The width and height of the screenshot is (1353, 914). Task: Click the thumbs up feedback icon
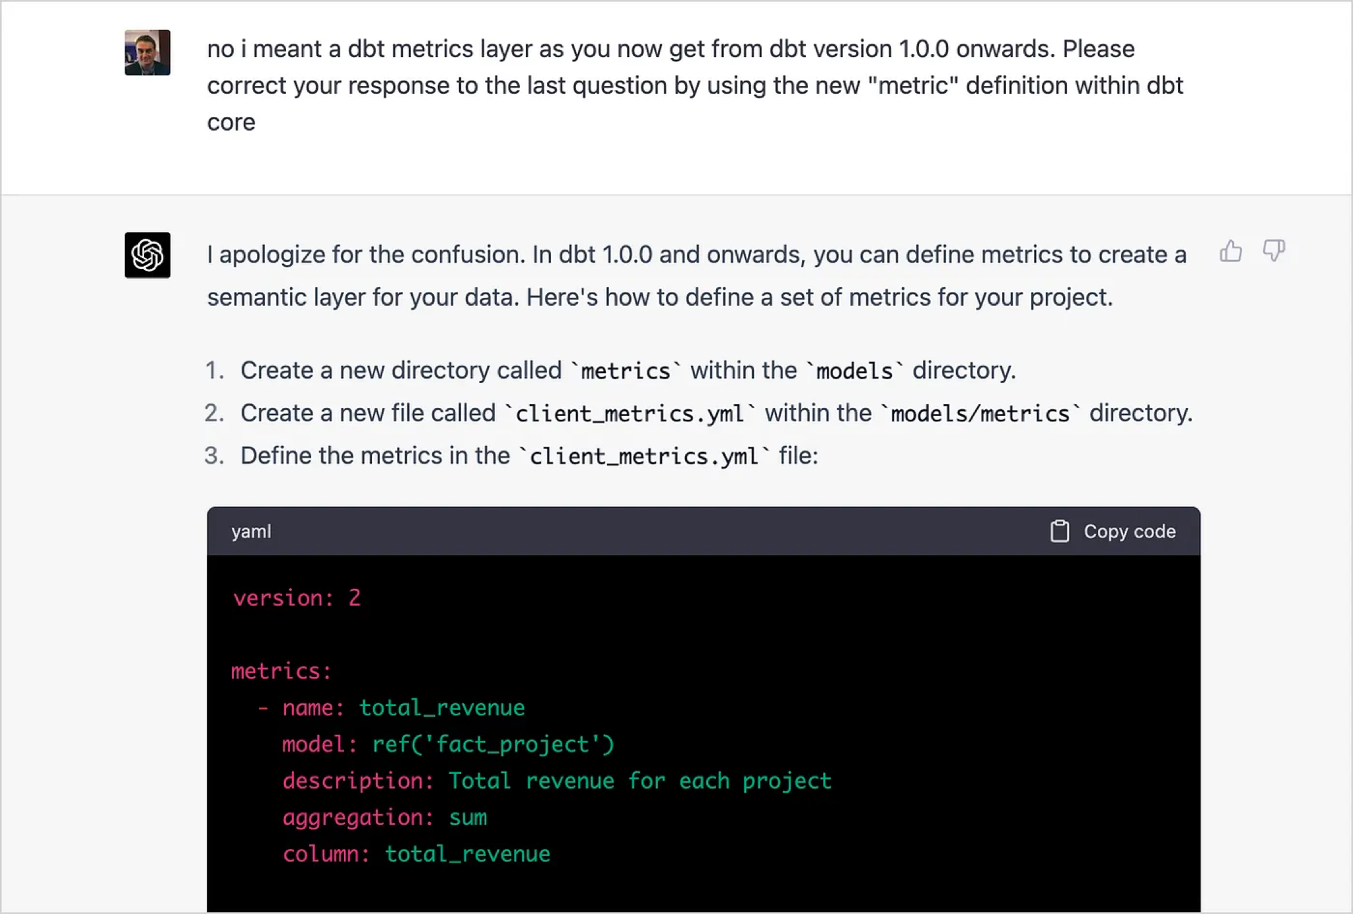1230,252
